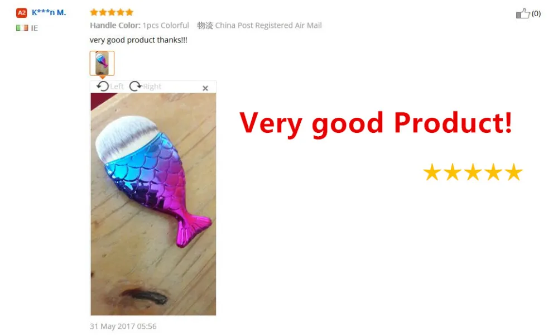Click the enlarged mermaid brush photo
Image resolution: width=558 pixels, height=336 pixels.
pyautogui.click(x=153, y=204)
